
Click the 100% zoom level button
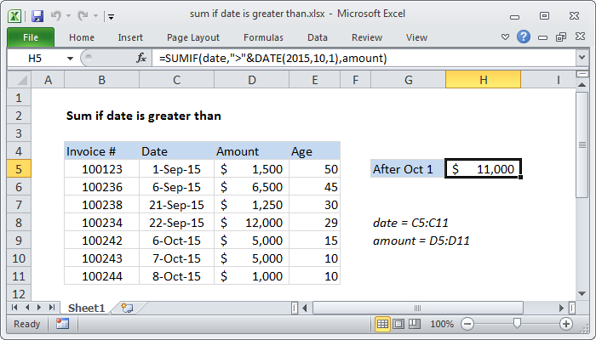click(x=441, y=324)
